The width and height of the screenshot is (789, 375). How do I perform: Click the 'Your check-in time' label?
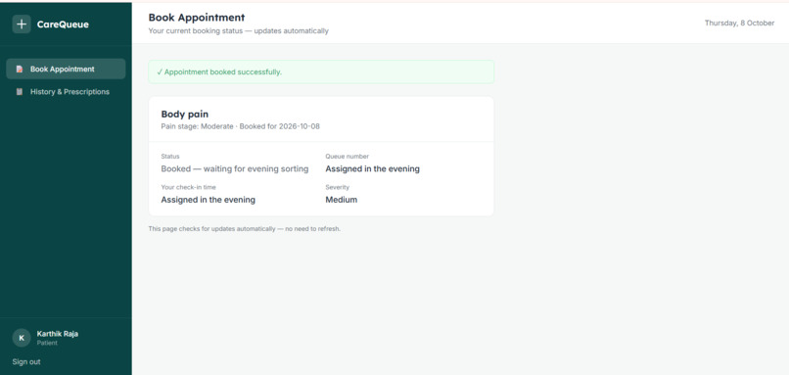(188, 187)
